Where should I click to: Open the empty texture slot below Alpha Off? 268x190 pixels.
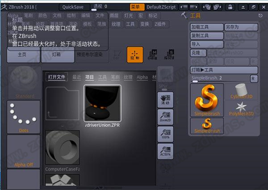pyautogui.click(x=24, y=179)
